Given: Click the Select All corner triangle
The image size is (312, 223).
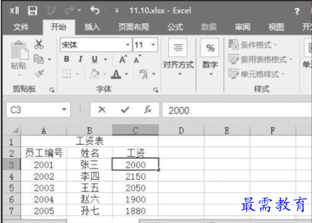Looking at the screenshot, I should [16, 130].
